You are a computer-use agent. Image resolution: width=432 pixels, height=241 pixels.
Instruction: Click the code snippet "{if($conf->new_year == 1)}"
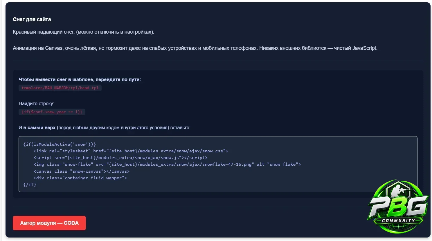tap(52, 112)
